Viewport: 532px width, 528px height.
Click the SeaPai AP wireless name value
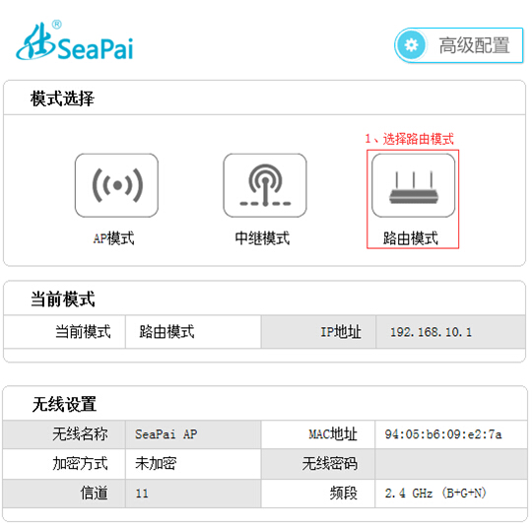click(166, 434)
